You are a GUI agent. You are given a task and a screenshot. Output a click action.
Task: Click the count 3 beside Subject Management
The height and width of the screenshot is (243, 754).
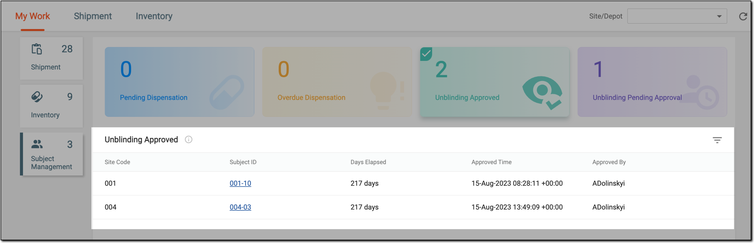click(x=70, y=144)
